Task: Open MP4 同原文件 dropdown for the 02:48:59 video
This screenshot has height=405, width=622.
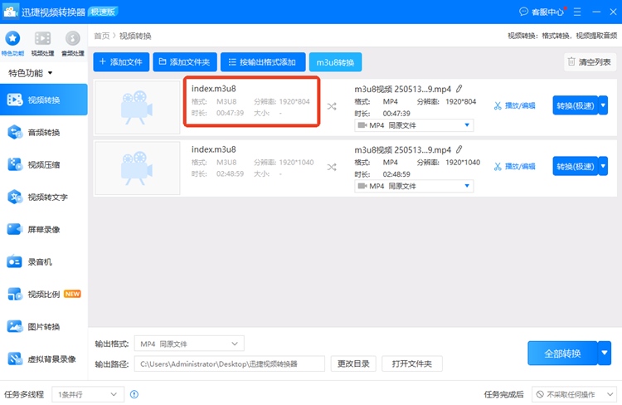Action: (x=414, y=186)
